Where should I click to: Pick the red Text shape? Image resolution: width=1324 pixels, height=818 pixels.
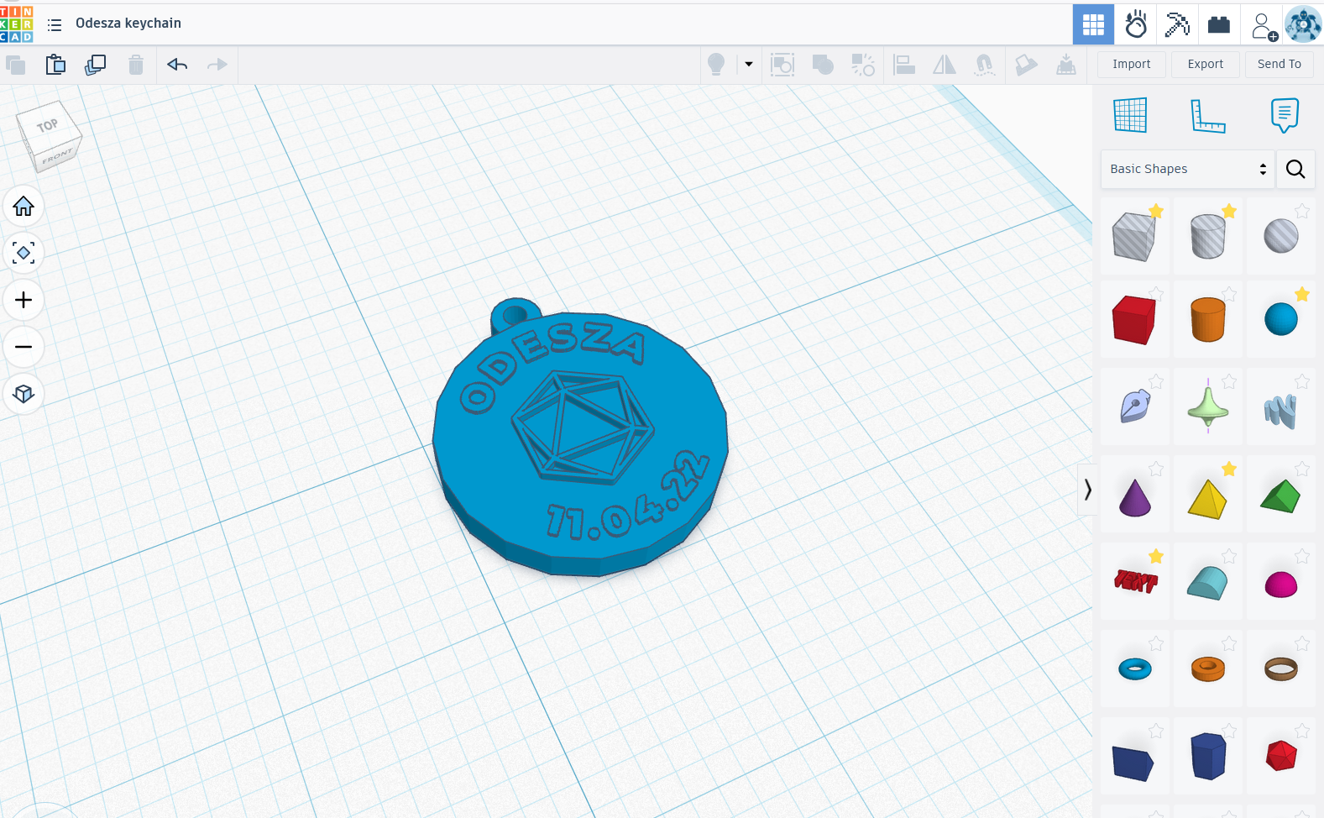1135,581
